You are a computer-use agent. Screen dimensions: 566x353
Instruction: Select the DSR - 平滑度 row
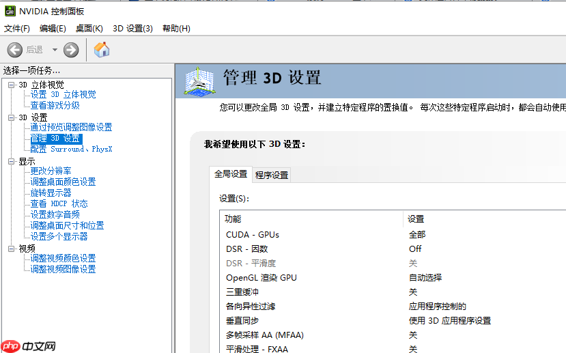point(393,264)
